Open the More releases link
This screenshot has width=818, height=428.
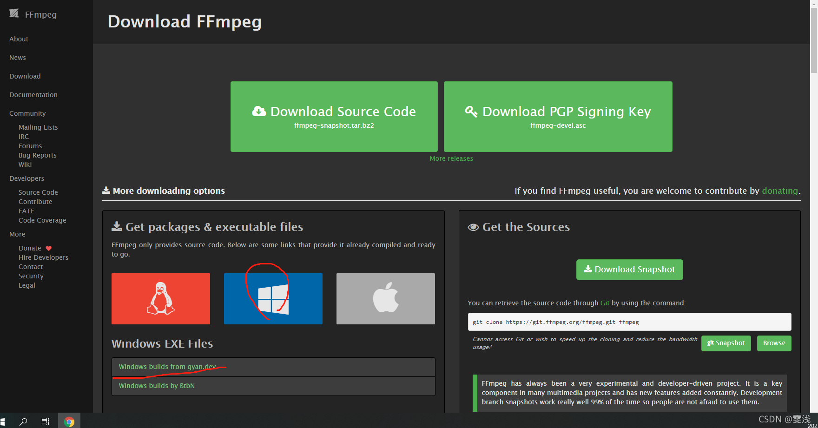point(451,158)
